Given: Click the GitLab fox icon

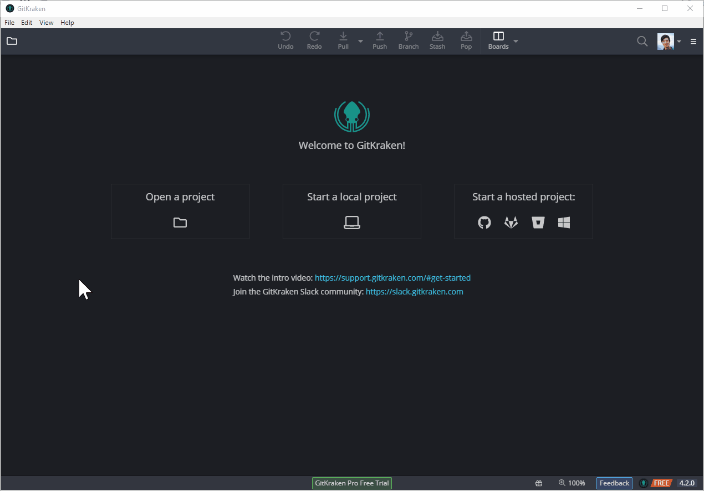Looking at the screenshot, I should [511, 223].
